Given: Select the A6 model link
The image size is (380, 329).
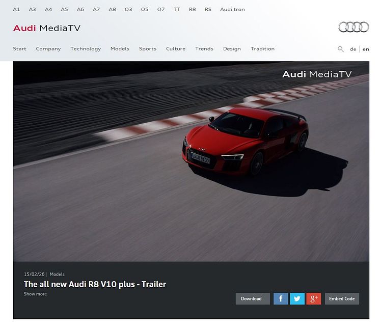Looking at the screenshot, I should tap(80, 10).
